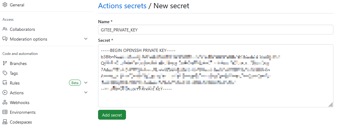Click the Rules icon in sidebar
The height and width of the screenshot is (126, 342).
coord(5,83)
